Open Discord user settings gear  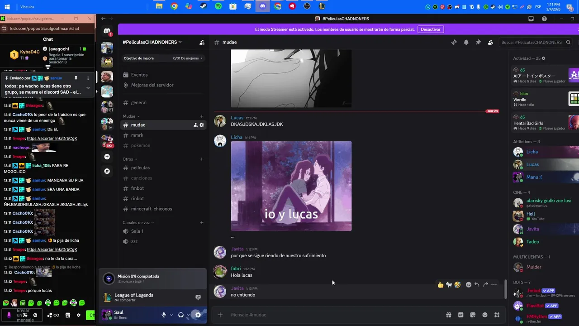(198, 315)
